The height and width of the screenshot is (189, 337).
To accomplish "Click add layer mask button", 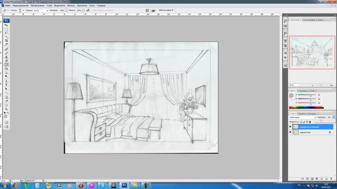I will point(312,178).
